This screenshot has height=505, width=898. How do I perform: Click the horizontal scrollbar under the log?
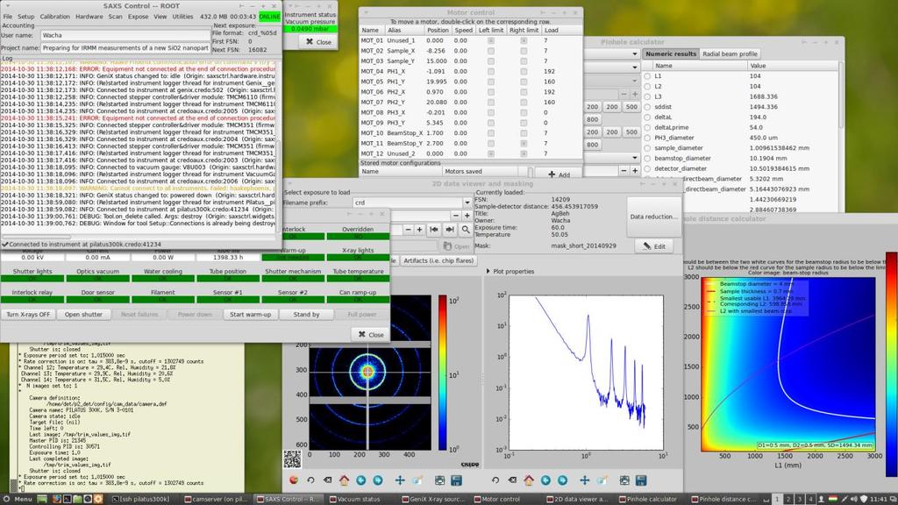[139, 237]
